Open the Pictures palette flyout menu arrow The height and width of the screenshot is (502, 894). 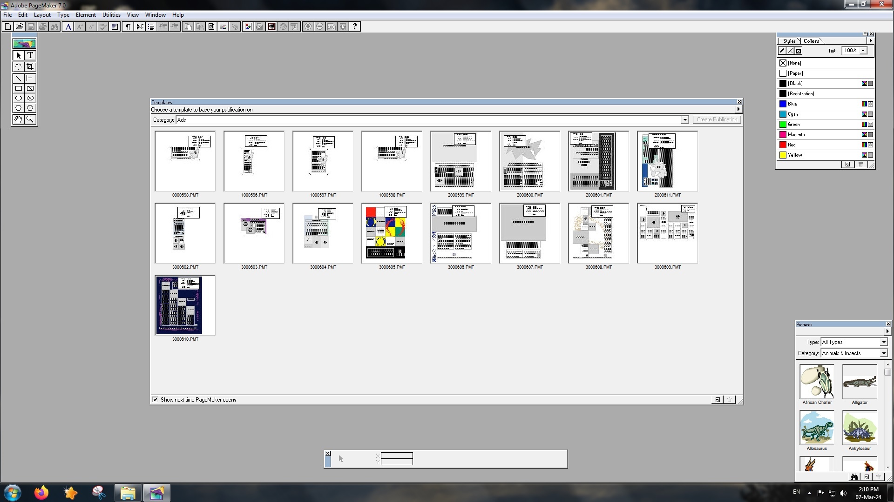click(887, 331)
